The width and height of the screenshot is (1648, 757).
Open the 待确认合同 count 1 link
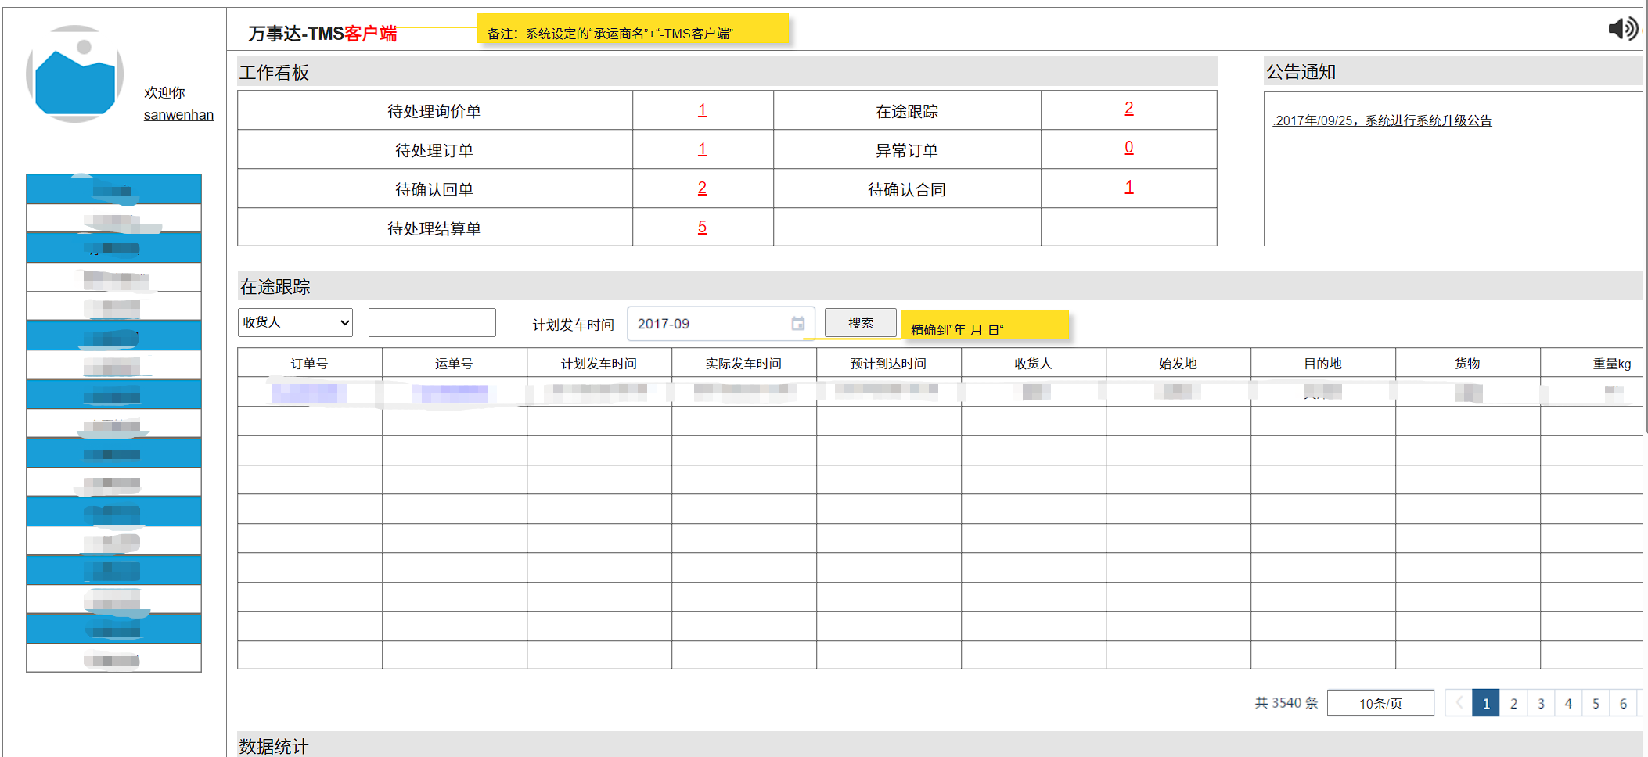(1129, 187)
